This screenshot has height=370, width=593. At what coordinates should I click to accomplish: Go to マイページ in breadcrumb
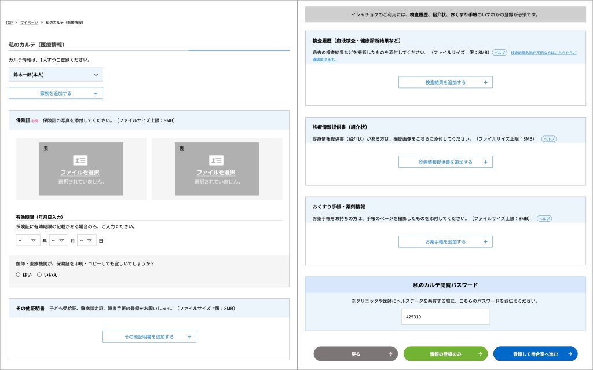[29, 23]
